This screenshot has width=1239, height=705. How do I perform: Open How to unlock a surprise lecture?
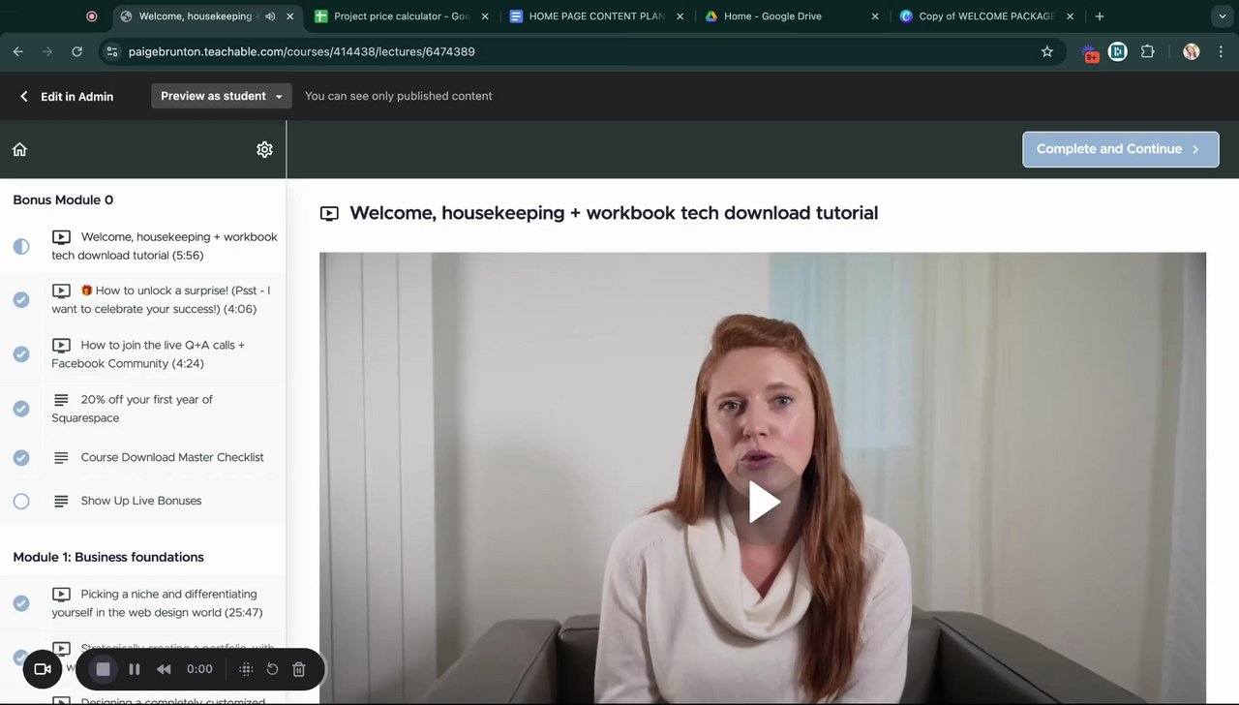162,300
